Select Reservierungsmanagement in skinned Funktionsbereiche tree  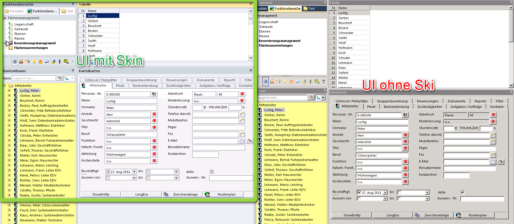click(x=35, y=43)
